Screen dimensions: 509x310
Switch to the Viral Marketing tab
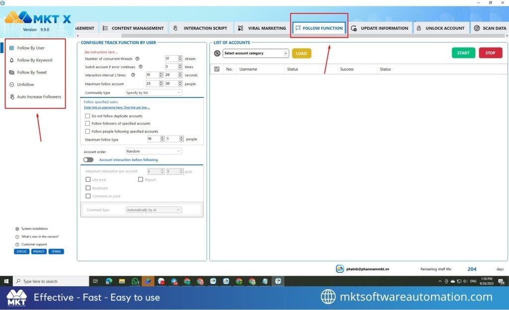pos(261,28)
